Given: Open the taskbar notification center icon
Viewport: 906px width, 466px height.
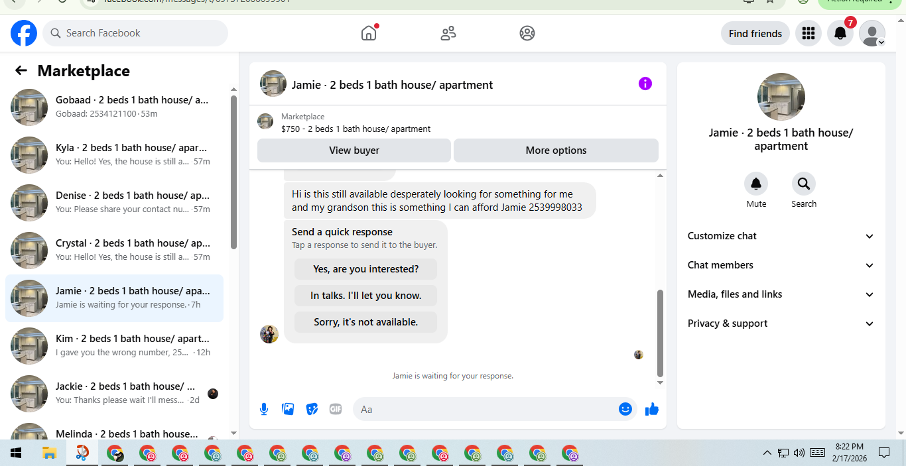Looking at the screenshot, I should pyautogui.click(x=884, y=453).
